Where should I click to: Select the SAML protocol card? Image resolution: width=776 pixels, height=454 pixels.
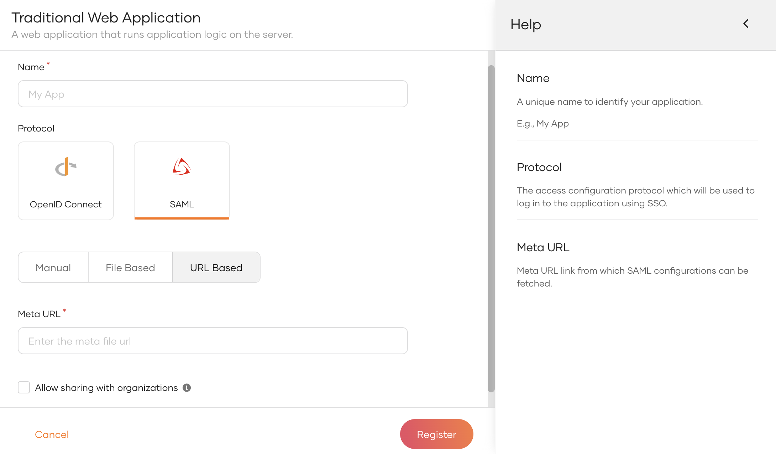pos(182,181)
